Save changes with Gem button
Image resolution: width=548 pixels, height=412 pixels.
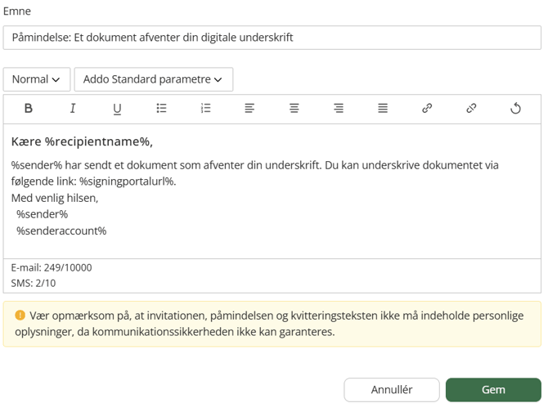pyautogui.click(x=493, y=390)
